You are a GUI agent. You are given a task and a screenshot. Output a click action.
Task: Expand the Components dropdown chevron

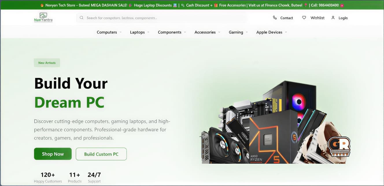click(185, 32)
